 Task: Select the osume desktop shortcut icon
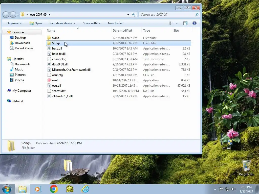[x=227, y=141]
